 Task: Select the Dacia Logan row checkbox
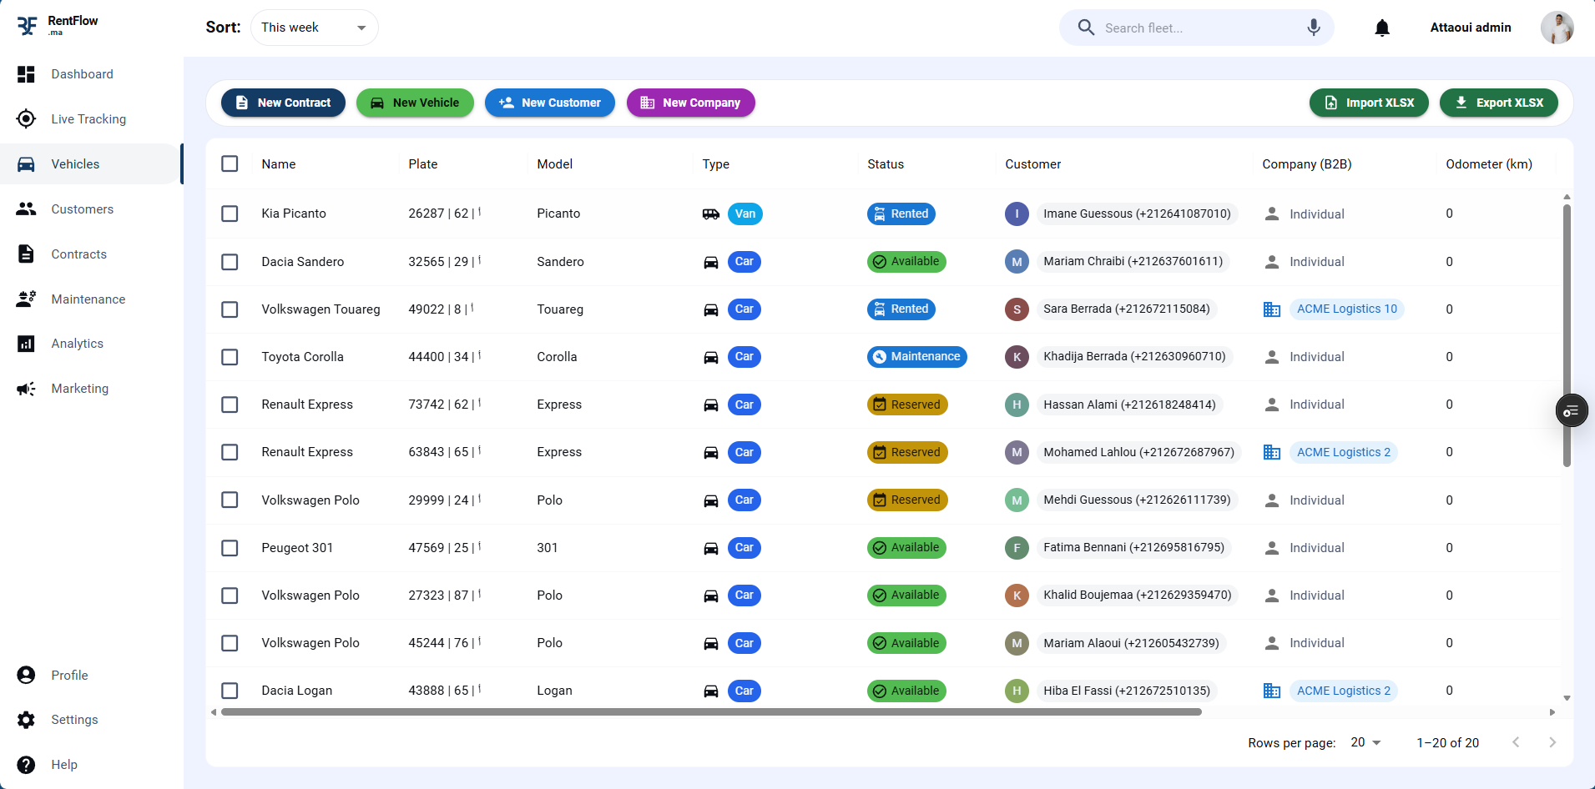(230, 691)
